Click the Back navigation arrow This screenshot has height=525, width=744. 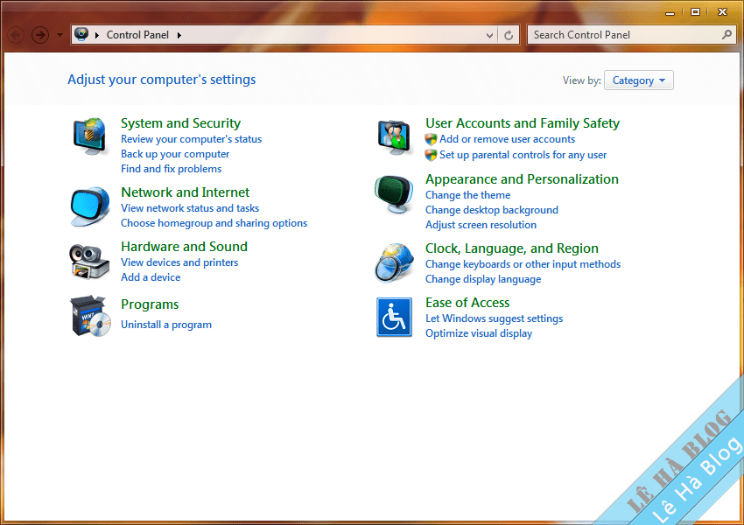(x=16, y=35)
